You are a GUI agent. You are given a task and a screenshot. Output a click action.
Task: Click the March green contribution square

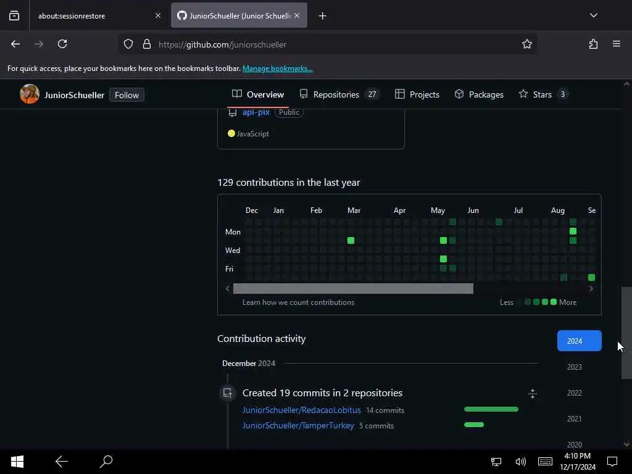(351, 241)
